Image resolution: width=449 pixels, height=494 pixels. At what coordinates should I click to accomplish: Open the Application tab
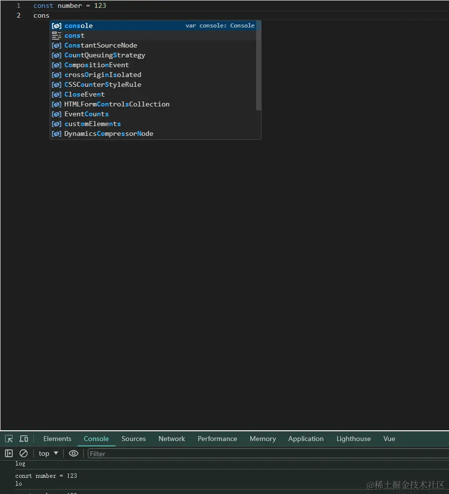(x=306, y=439)
